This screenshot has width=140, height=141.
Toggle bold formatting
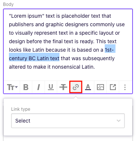tap(26, 87)
